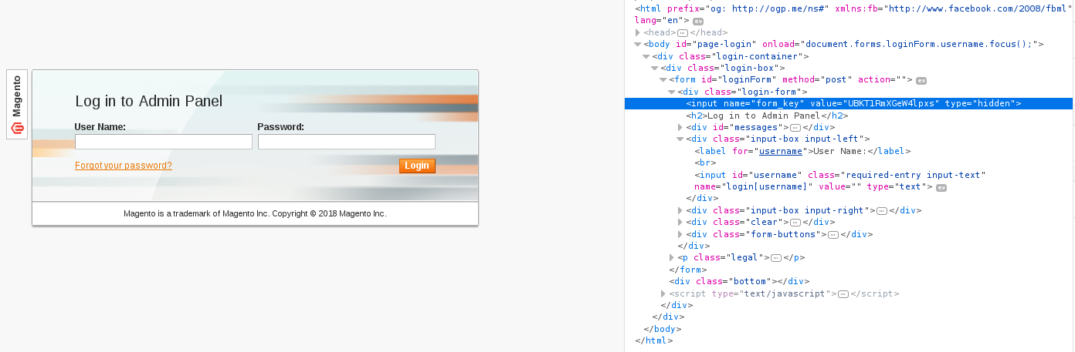Select the closing </body> tag row
Screen dimensions: 1075x352
[x=662, y=329]
